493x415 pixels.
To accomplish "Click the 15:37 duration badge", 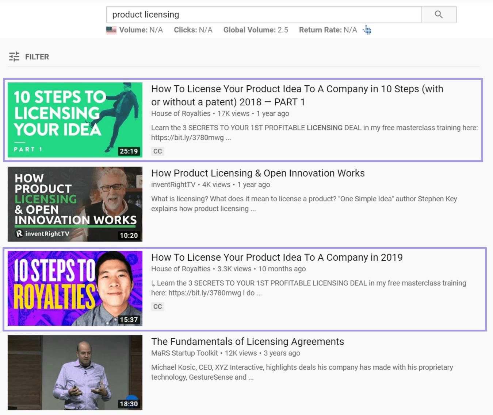I will coord(129,319).
